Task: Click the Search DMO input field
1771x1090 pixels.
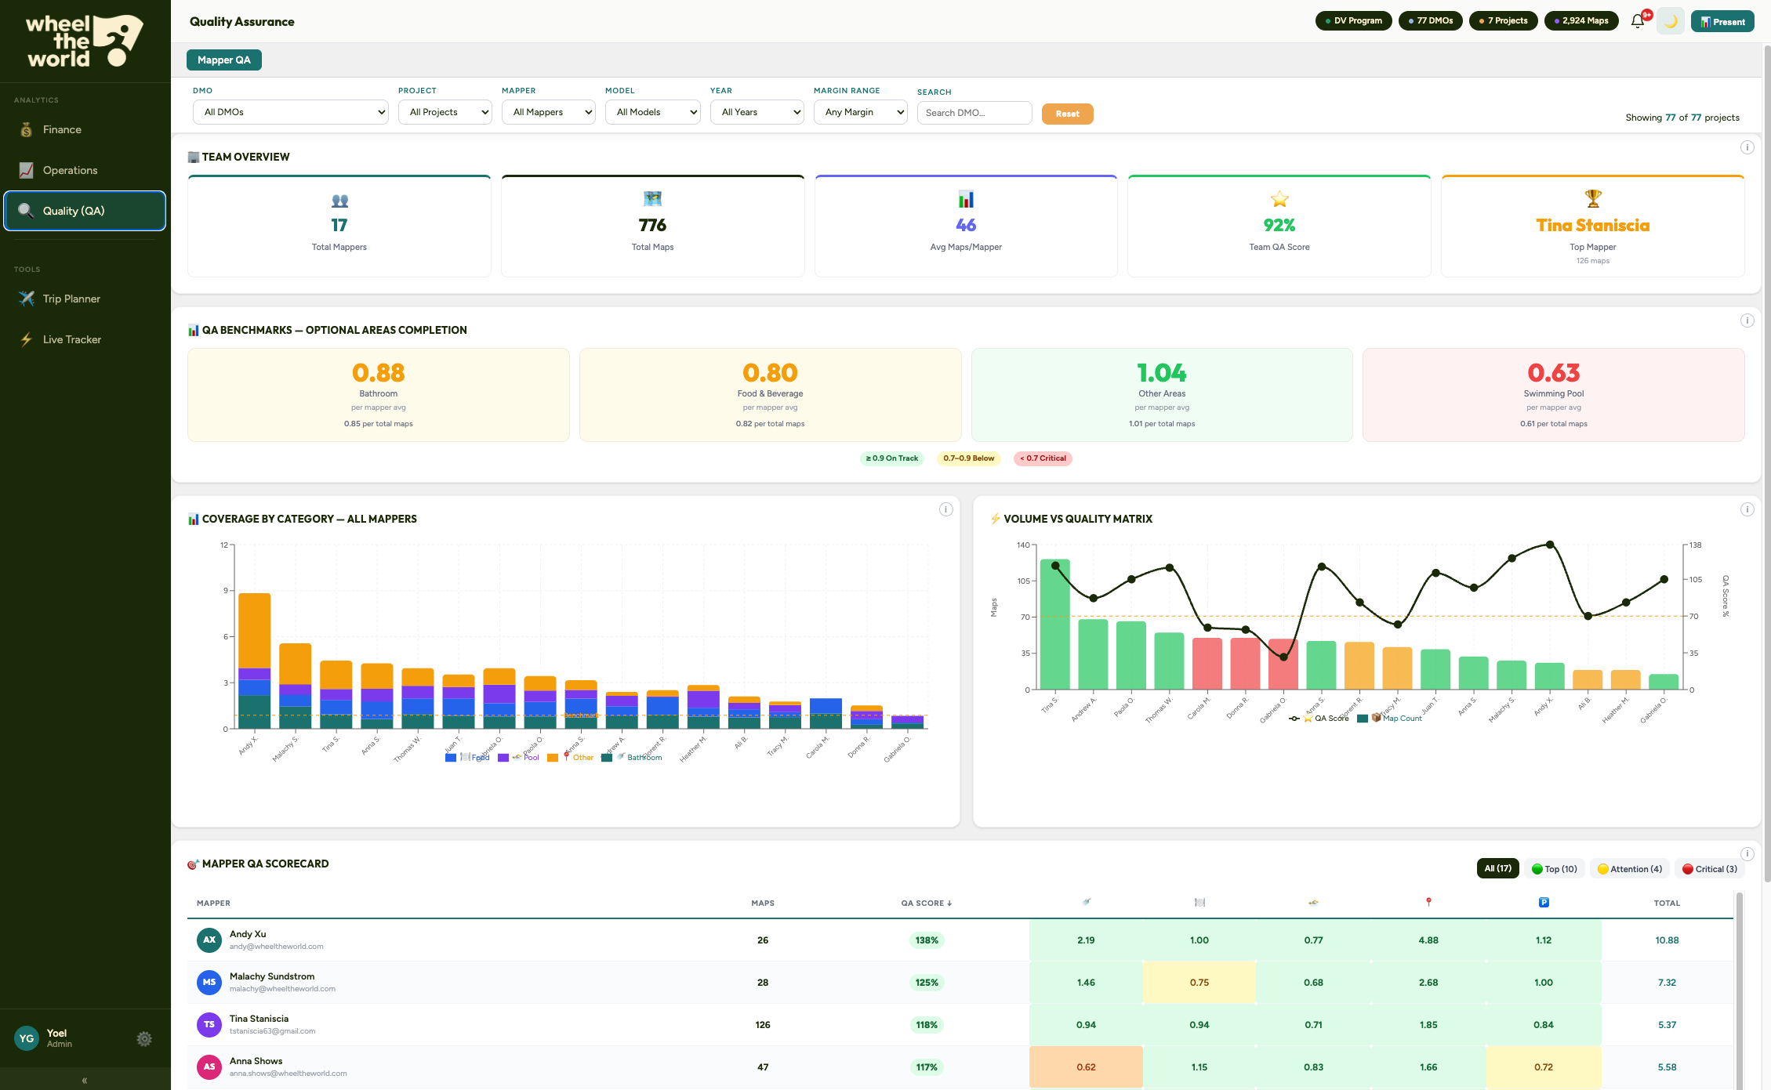Action: [x=974, y=113]
